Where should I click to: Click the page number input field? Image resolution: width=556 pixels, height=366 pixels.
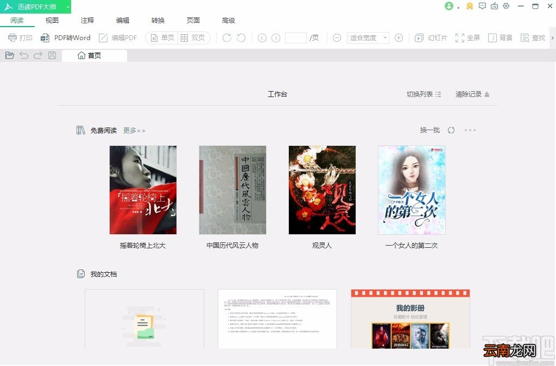pos(296,37)
